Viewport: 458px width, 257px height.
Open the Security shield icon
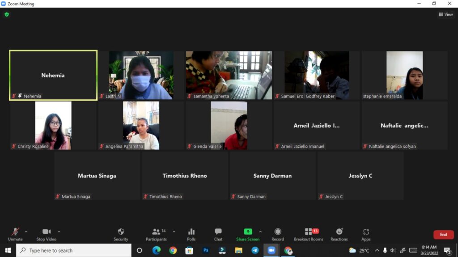point(121,232)
